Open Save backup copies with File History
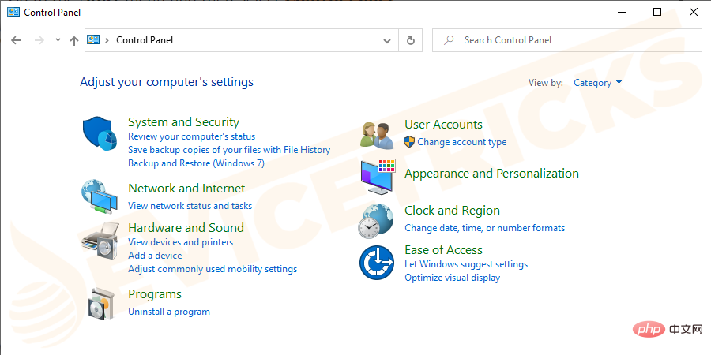This screenshot has width=711, height=355. (x=229, y=149)
